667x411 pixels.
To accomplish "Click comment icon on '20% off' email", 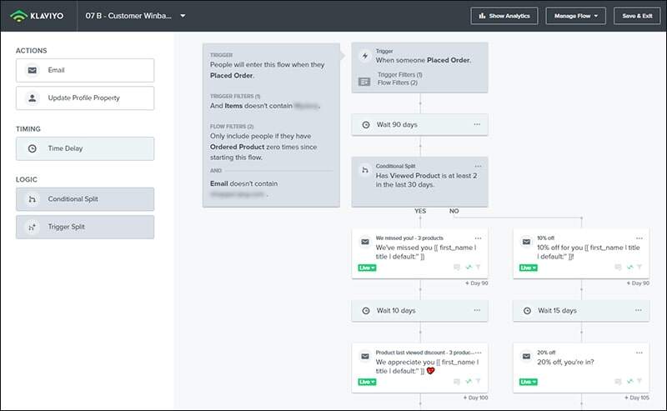I will [x=618, y=382].
